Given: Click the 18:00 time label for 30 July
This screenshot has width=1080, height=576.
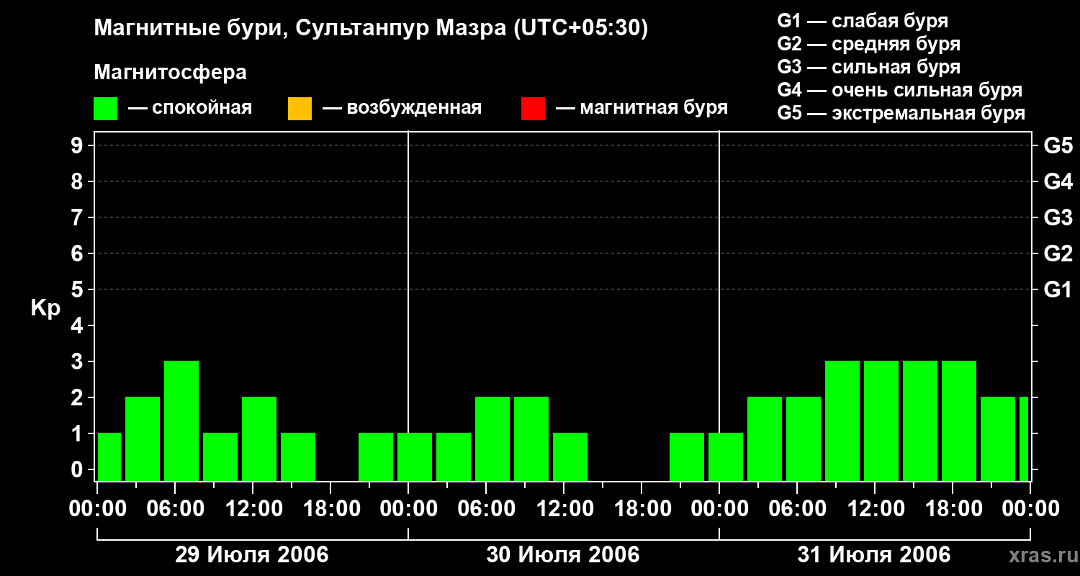Looking at the screenshot, I should pyautogui.click(x=642, y=509).
